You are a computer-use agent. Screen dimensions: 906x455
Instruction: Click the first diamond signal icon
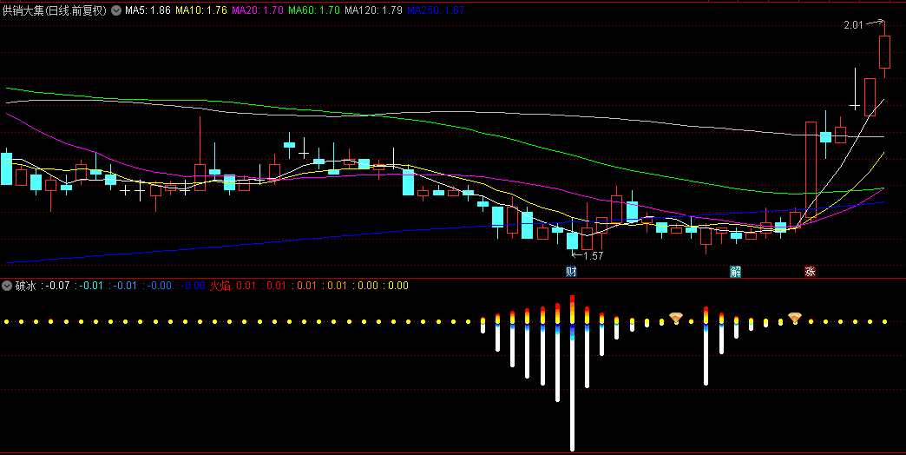click(676, 318)
